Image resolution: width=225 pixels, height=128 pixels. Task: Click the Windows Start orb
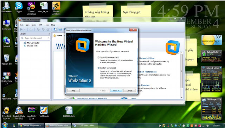click(5, 125)
